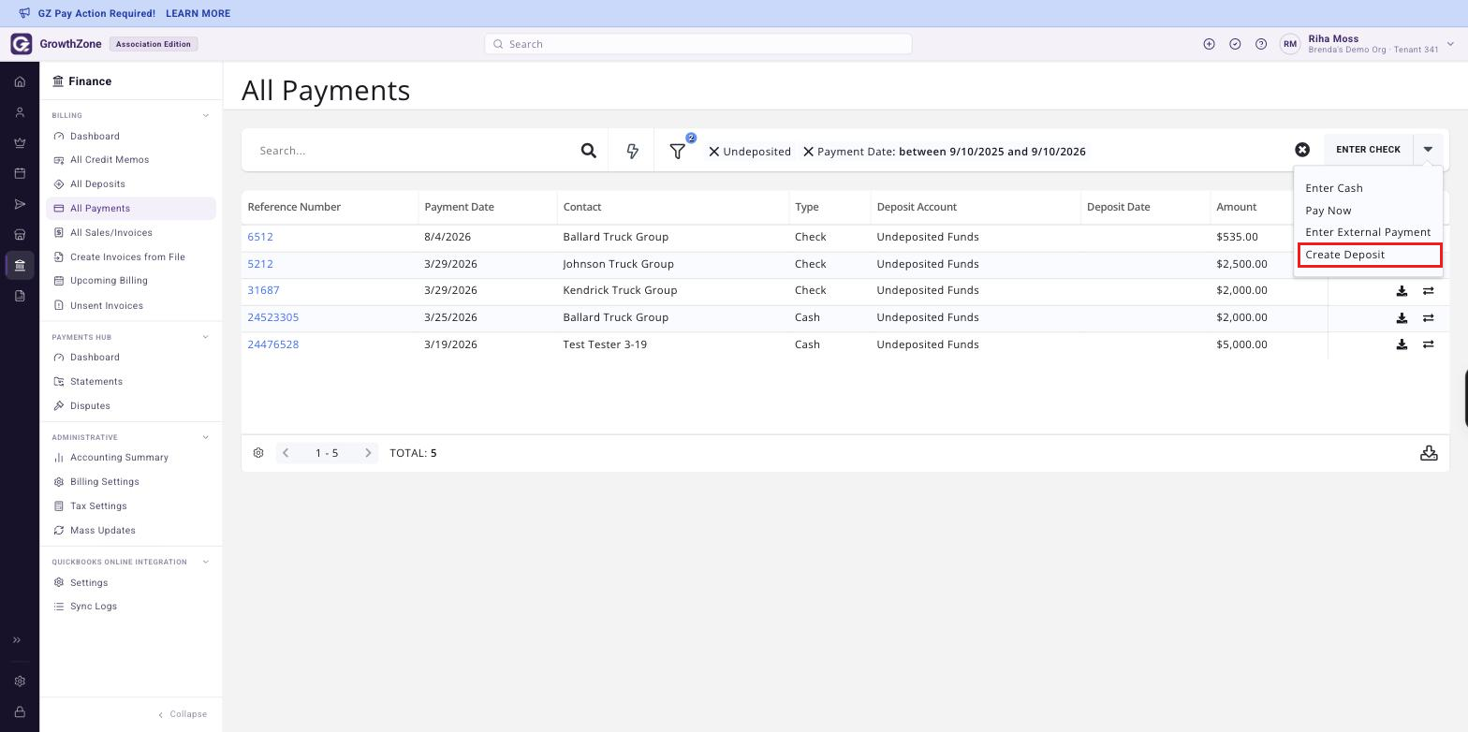This screenshot has height=732, width=1468.
Task: Select Enter External Payment menu option
Action: (x=1368, y=232)
